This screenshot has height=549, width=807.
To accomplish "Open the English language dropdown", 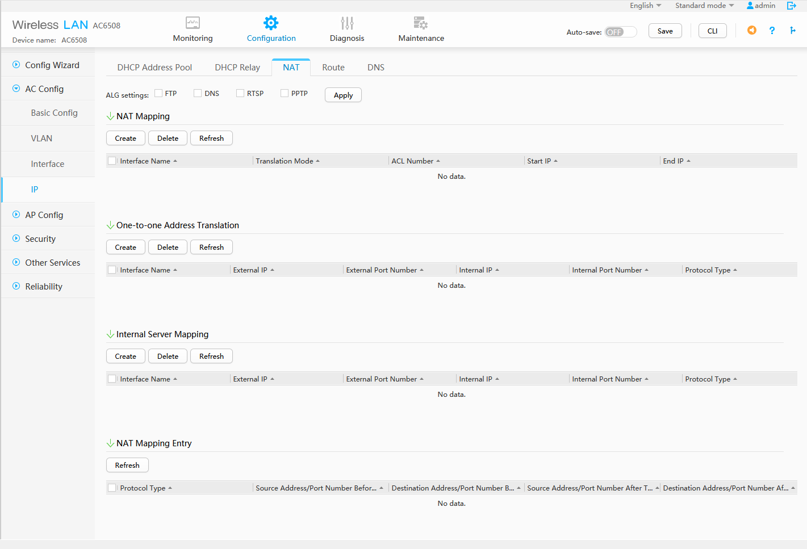I will [x=645, y=6].
